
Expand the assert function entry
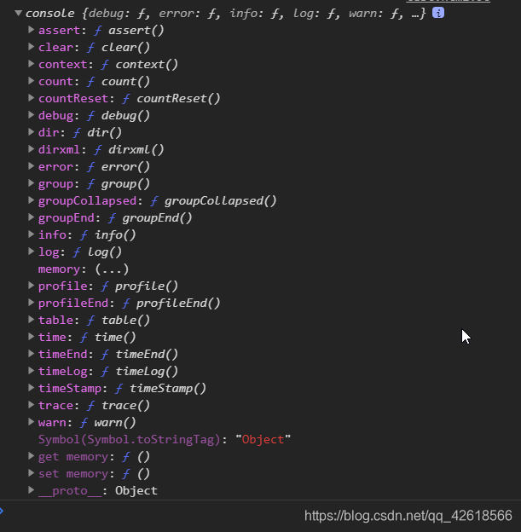click(31, 30)
